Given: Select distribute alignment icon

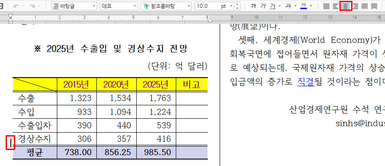Looking at the screenshot, I should [365, 6].
